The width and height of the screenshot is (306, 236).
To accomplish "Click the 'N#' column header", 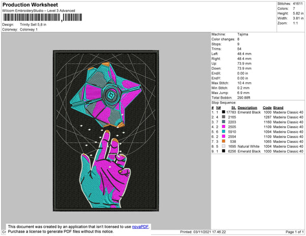I will [x=218, y=108].
